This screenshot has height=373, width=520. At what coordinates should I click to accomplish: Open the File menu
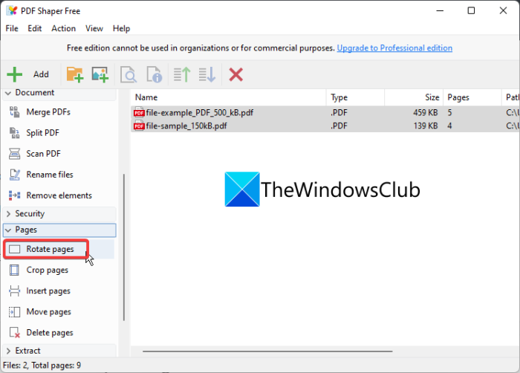[12, 28]
